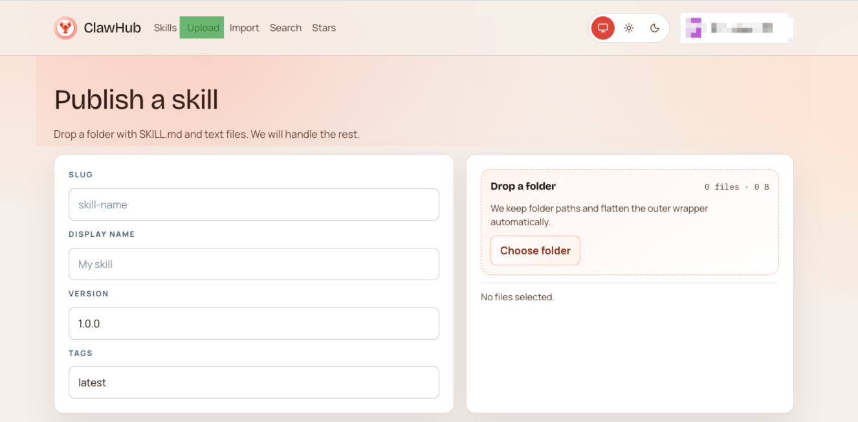Viewport: 858px width, 422px height.
Task: Switch to light theme sun icon
Action: point(629,28)
